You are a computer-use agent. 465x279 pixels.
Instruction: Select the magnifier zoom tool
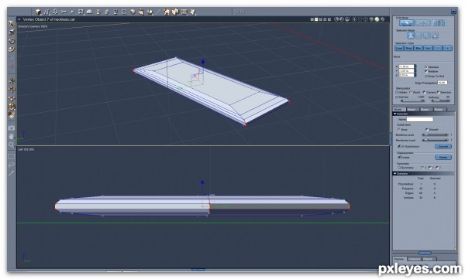pyautogui.click(x=12, y=145)
